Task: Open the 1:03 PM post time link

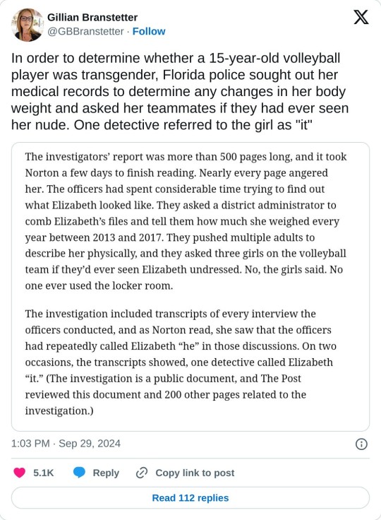Action: point(30,444)
